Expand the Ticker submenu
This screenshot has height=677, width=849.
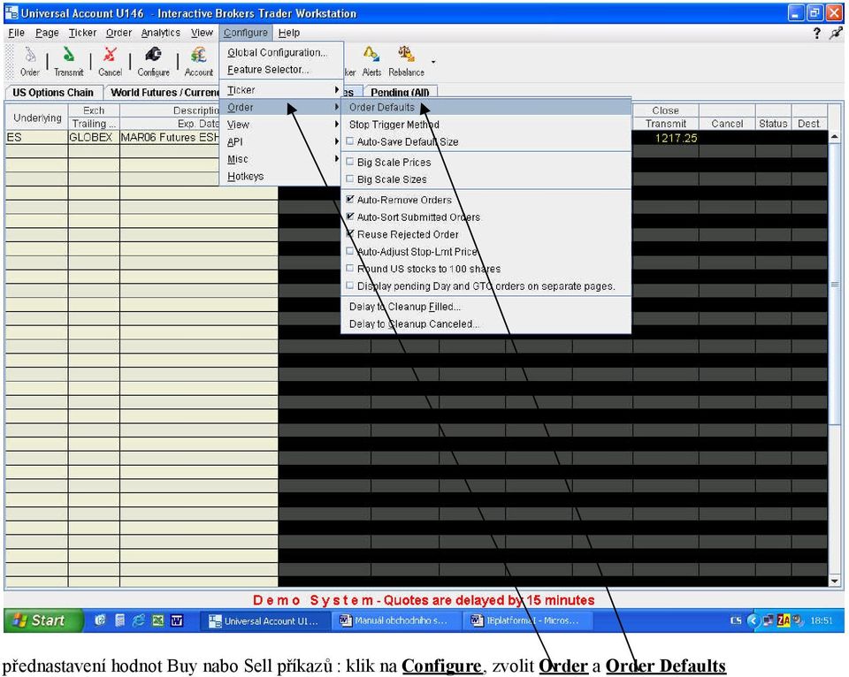pyautogui.click(x=281, y=90)
